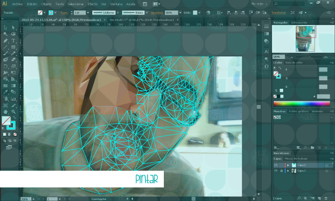Choose the Shape Builder tool
The image size is (335, 201).
tap(5, 79)
